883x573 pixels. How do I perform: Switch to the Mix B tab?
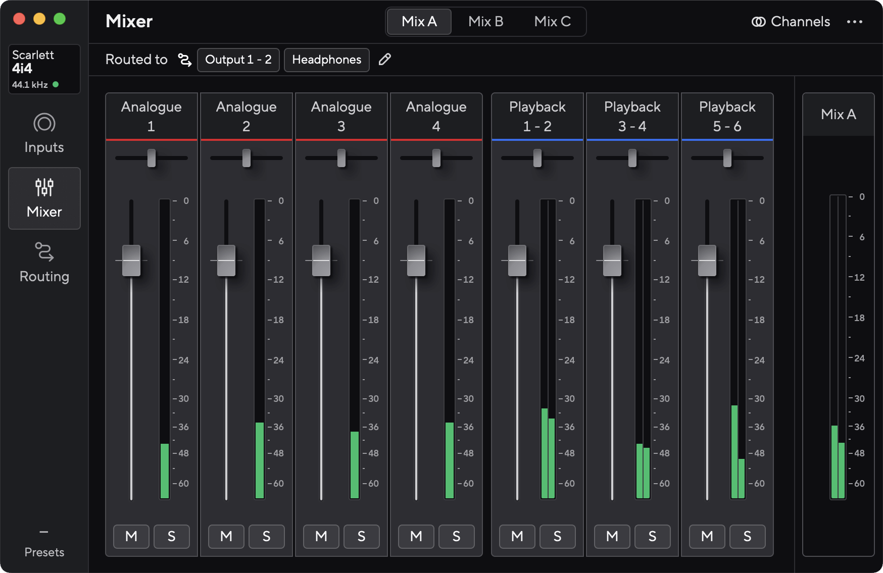(x=486, y=22)
